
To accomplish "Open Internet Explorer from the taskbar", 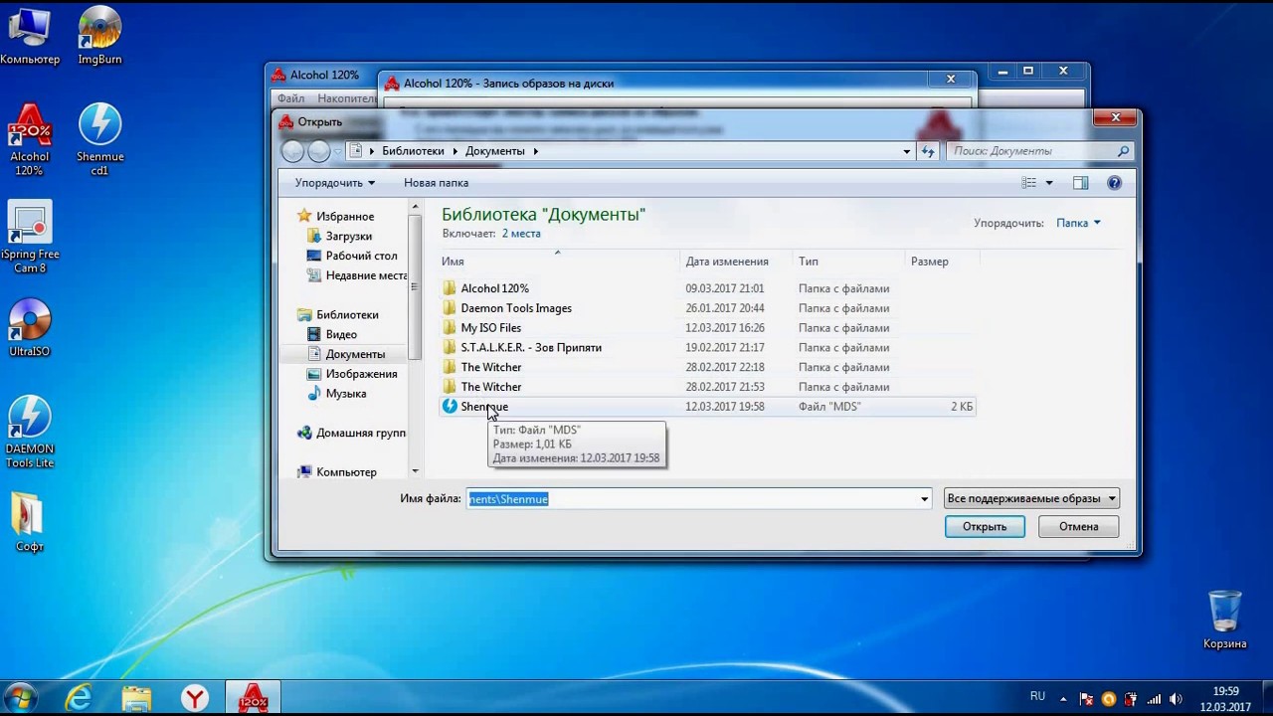I will coord(79,699).
